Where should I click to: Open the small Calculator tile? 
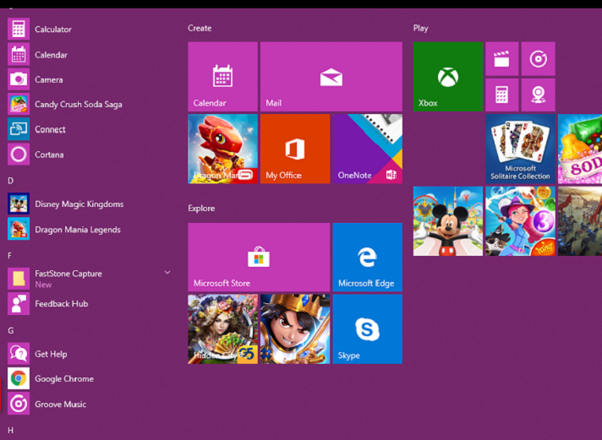501,95
